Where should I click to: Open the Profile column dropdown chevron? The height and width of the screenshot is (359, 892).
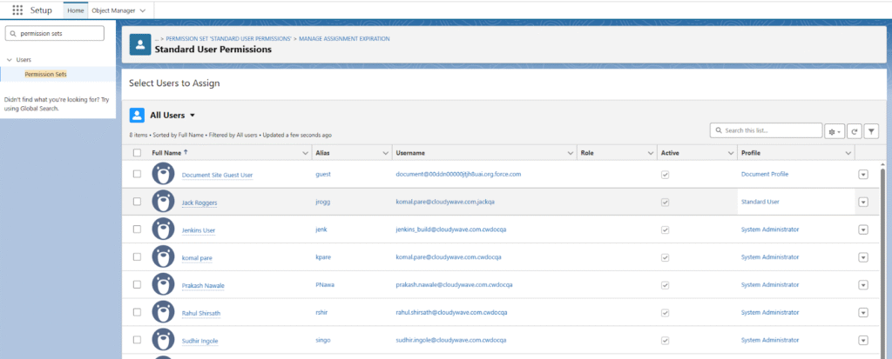pos(848,153)
